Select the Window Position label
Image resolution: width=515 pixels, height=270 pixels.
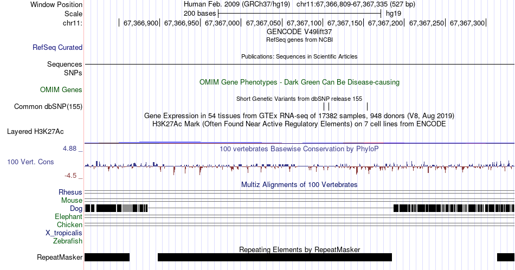click(56, 4)
